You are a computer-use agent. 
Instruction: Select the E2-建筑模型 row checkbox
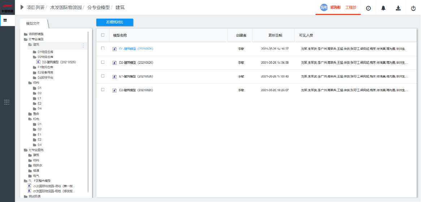tap(103, 90)
